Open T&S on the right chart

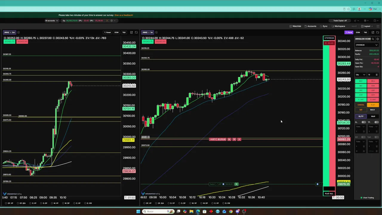[365, 32]
